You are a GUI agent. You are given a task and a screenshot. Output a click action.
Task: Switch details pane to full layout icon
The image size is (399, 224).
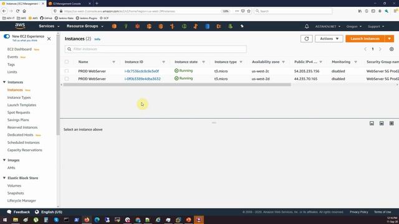tap(392, 123)
